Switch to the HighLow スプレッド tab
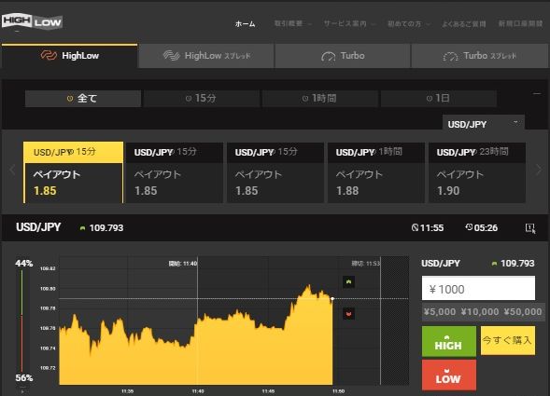550x396 pixels. coord(206,56)
